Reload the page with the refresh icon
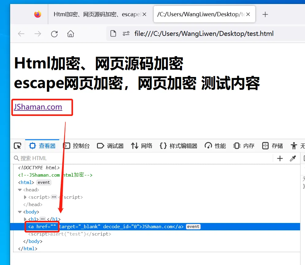 [x=54, y=34]
